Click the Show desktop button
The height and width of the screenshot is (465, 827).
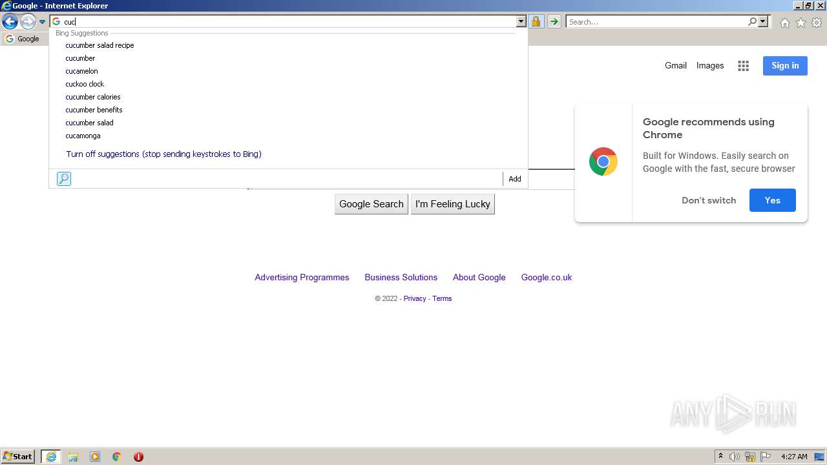(819, 457)
